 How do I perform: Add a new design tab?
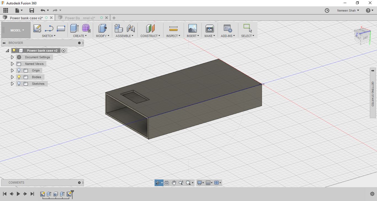[114, 18]
